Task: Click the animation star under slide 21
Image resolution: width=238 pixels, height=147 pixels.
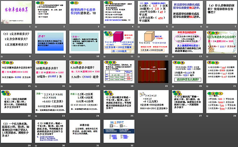Action: [207, 86]
